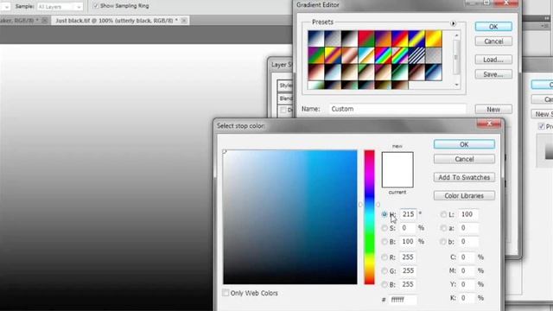This screenshot has height=311, width=553.
Task: Pick the foreground-to-transparent checkered gradient preset
Action: pos(332,38)
